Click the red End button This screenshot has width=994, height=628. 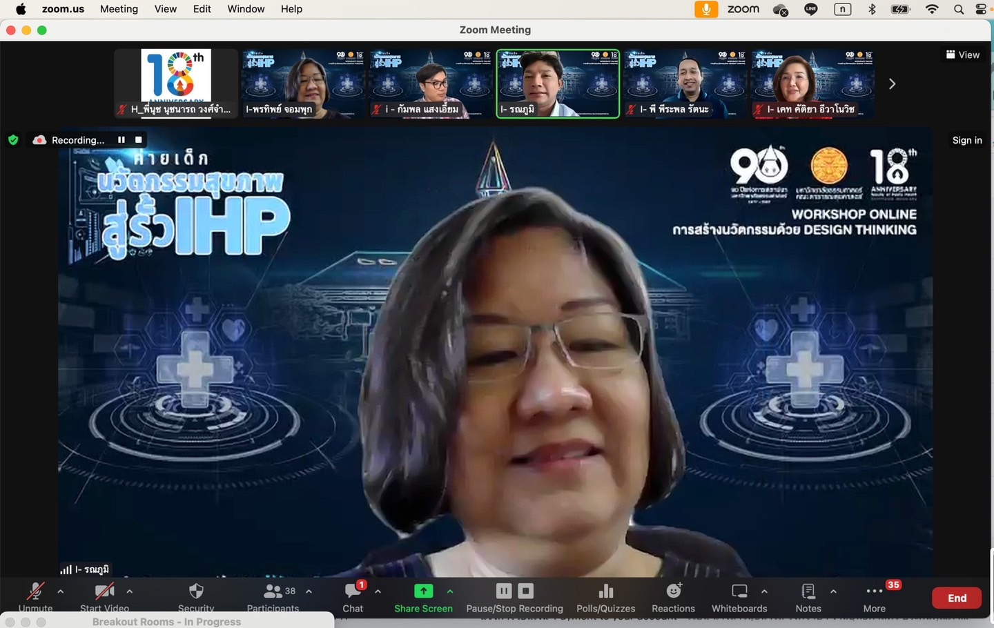(x=956, y=598)
